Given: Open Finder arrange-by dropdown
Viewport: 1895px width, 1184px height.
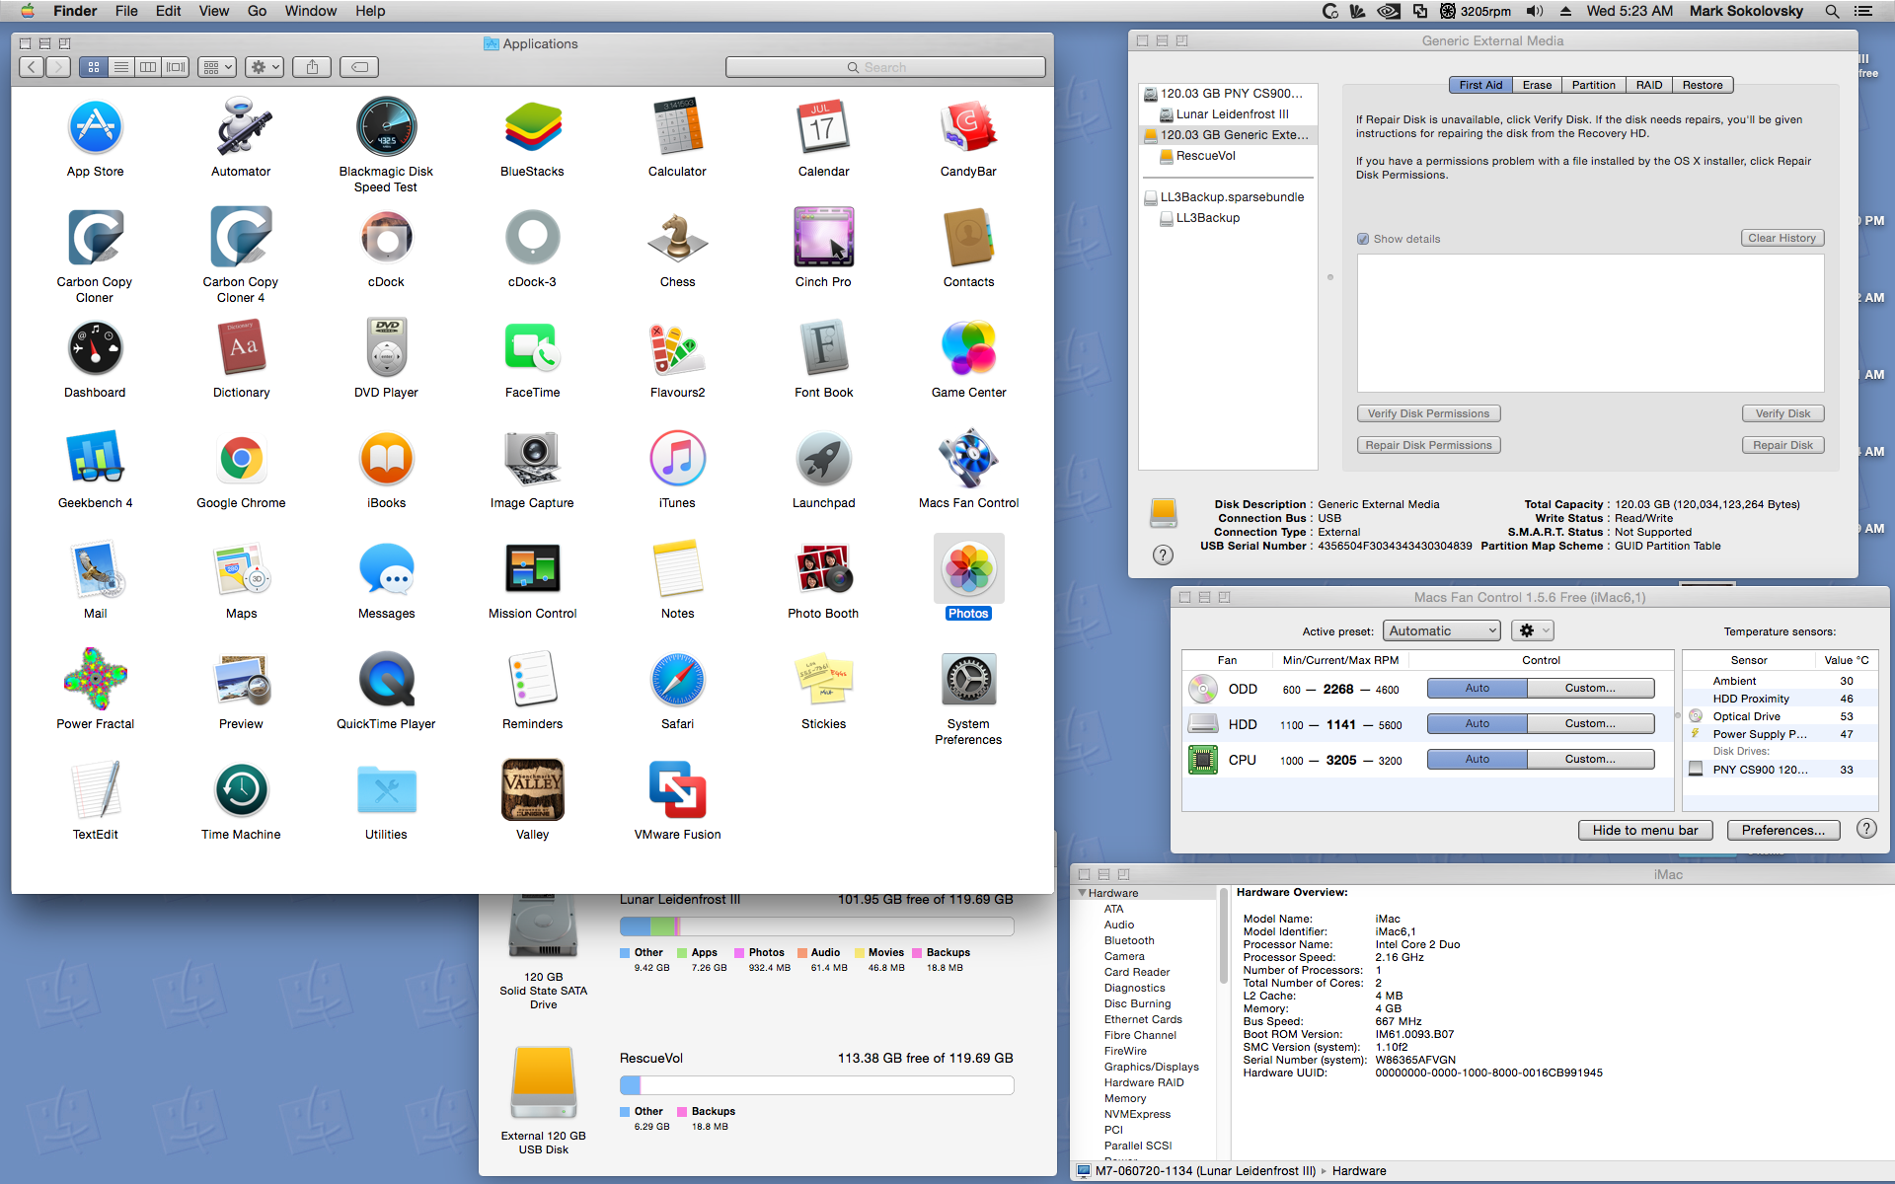Looking at the screenshot, I should pyautogui.click(x=216, y=67).
